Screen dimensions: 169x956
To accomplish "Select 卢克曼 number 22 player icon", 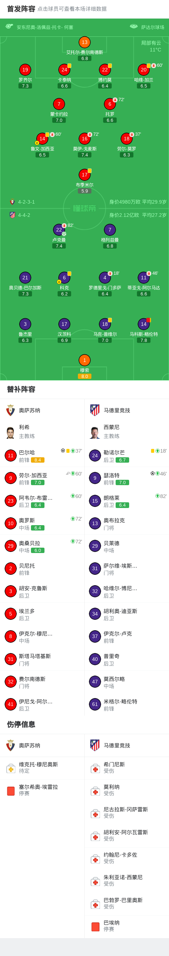I will point(59,230).
